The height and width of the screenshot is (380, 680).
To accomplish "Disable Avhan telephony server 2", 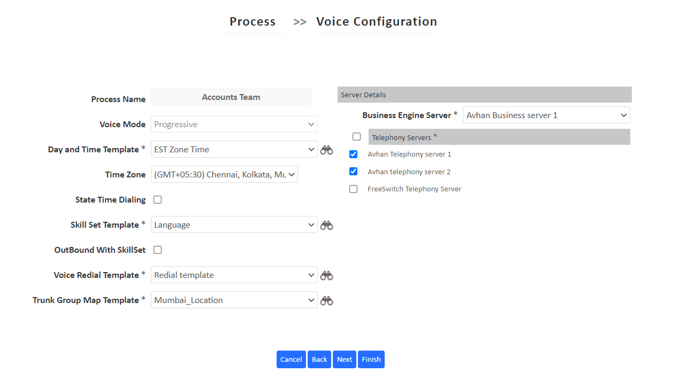I will coord(353,172).
